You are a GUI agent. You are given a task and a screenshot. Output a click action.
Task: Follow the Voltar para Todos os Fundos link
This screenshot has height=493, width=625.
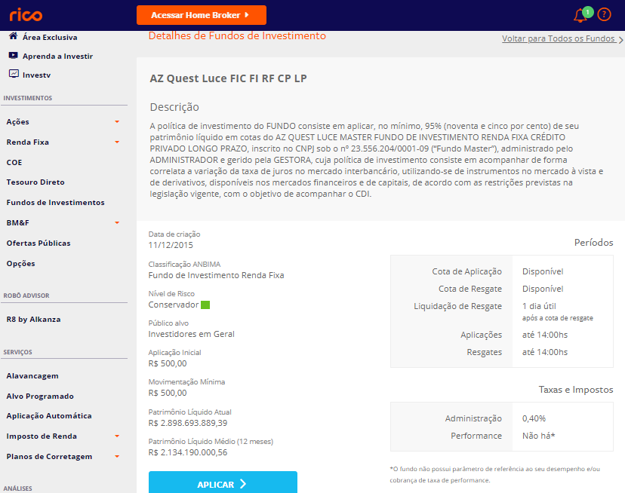pos(559,38)
